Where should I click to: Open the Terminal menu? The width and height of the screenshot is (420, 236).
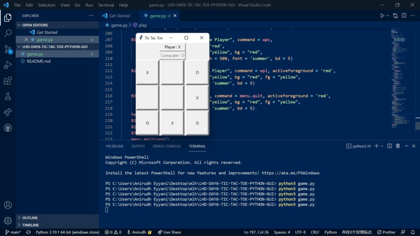(x=106, y=5)
